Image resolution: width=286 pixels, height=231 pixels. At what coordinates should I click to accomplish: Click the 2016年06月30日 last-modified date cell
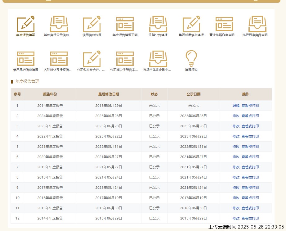click(x=109, y=208)
